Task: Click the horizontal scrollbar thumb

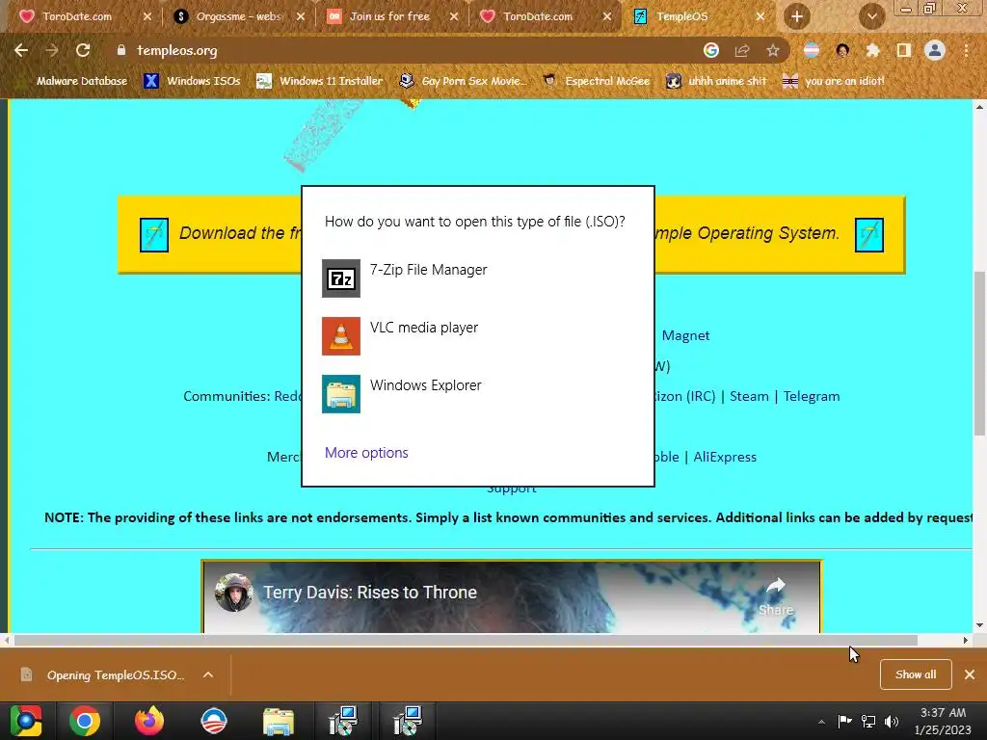Action: 466,640
